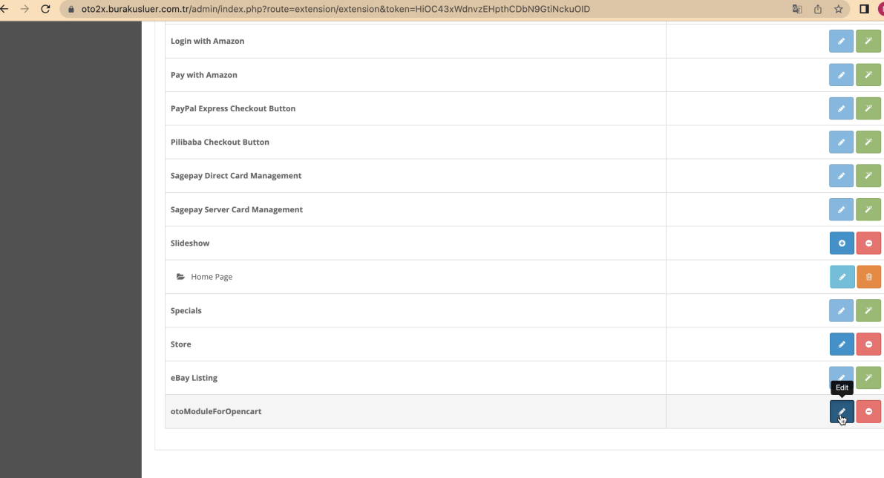Click the address bar URL
884x478 pixels.
335,9
